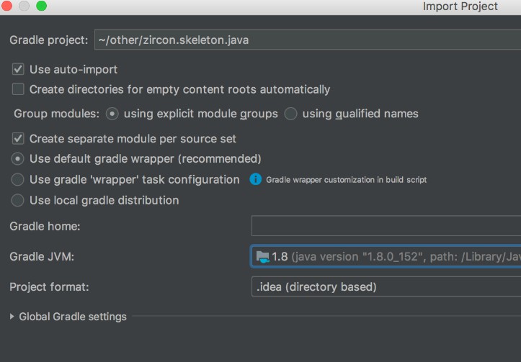Click the Gradle home input field
The image size is (521, 362).
[386, 226]
